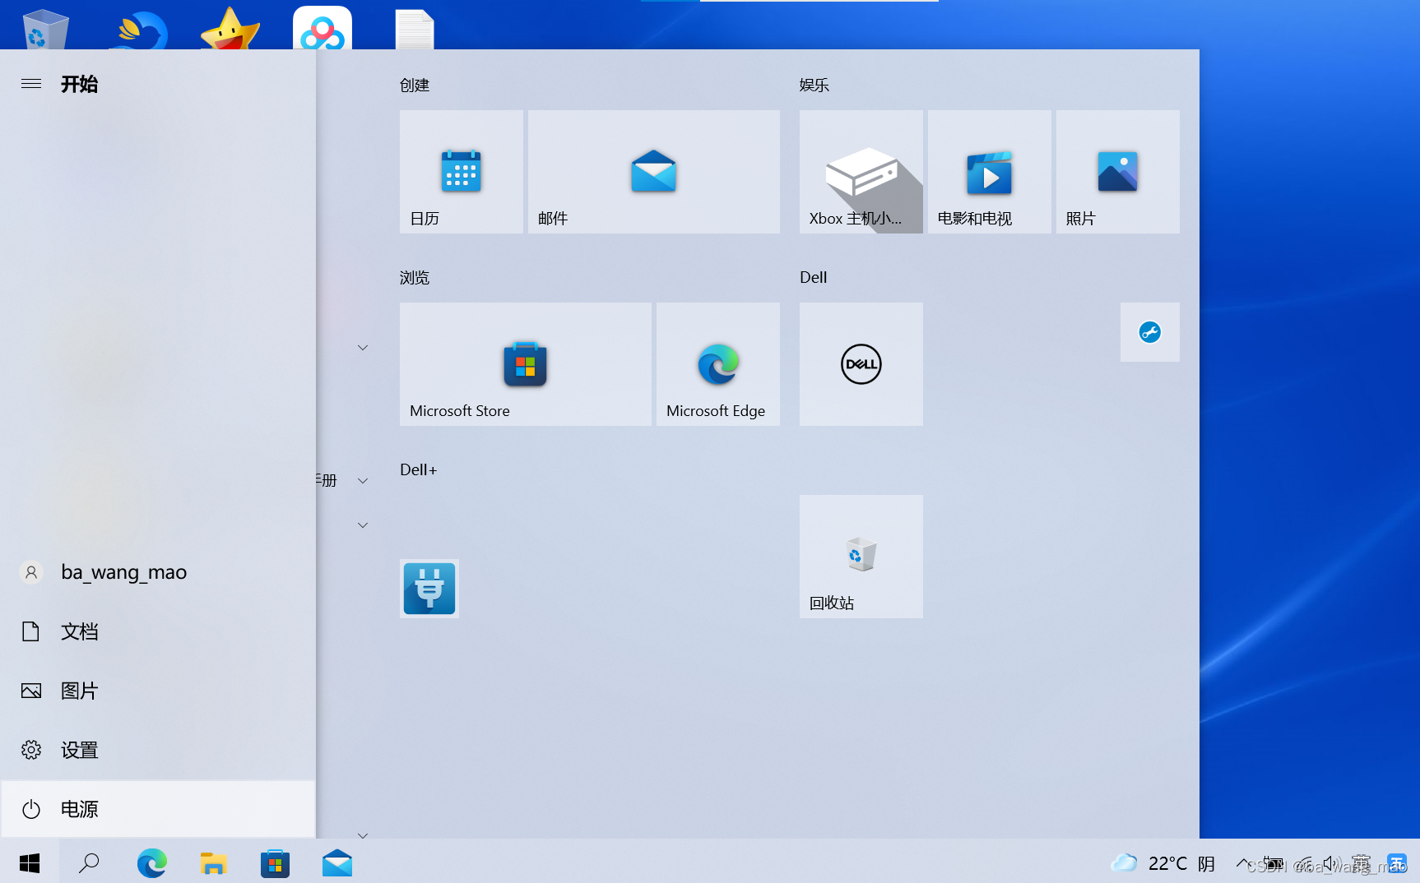Click the 电源 power button

point(158,809)
